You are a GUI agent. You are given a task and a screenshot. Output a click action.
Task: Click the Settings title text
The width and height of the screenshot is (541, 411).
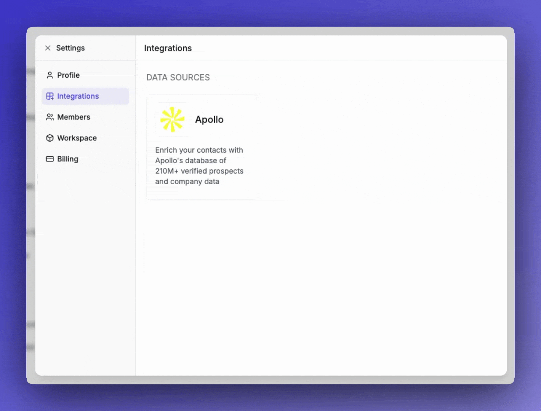(x=70, y=48)
